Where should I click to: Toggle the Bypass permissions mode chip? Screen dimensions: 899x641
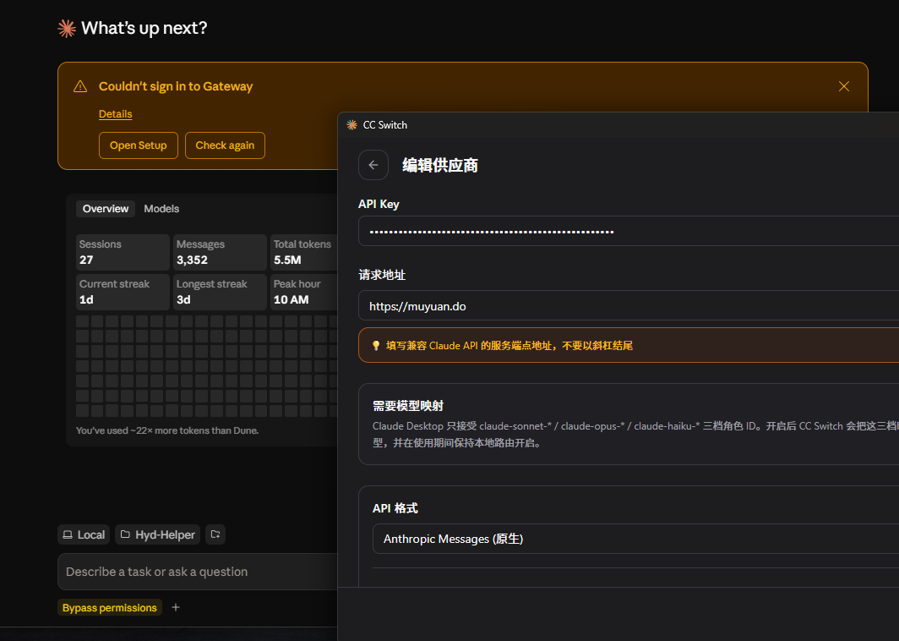(110, 608)
